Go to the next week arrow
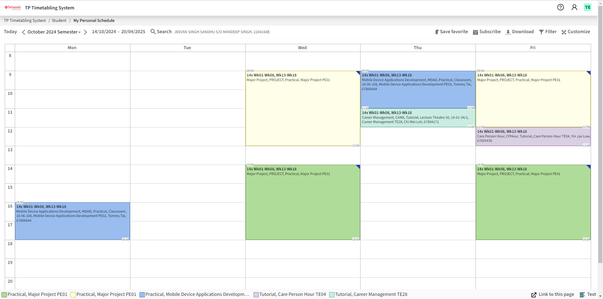 tap(85, 32)
